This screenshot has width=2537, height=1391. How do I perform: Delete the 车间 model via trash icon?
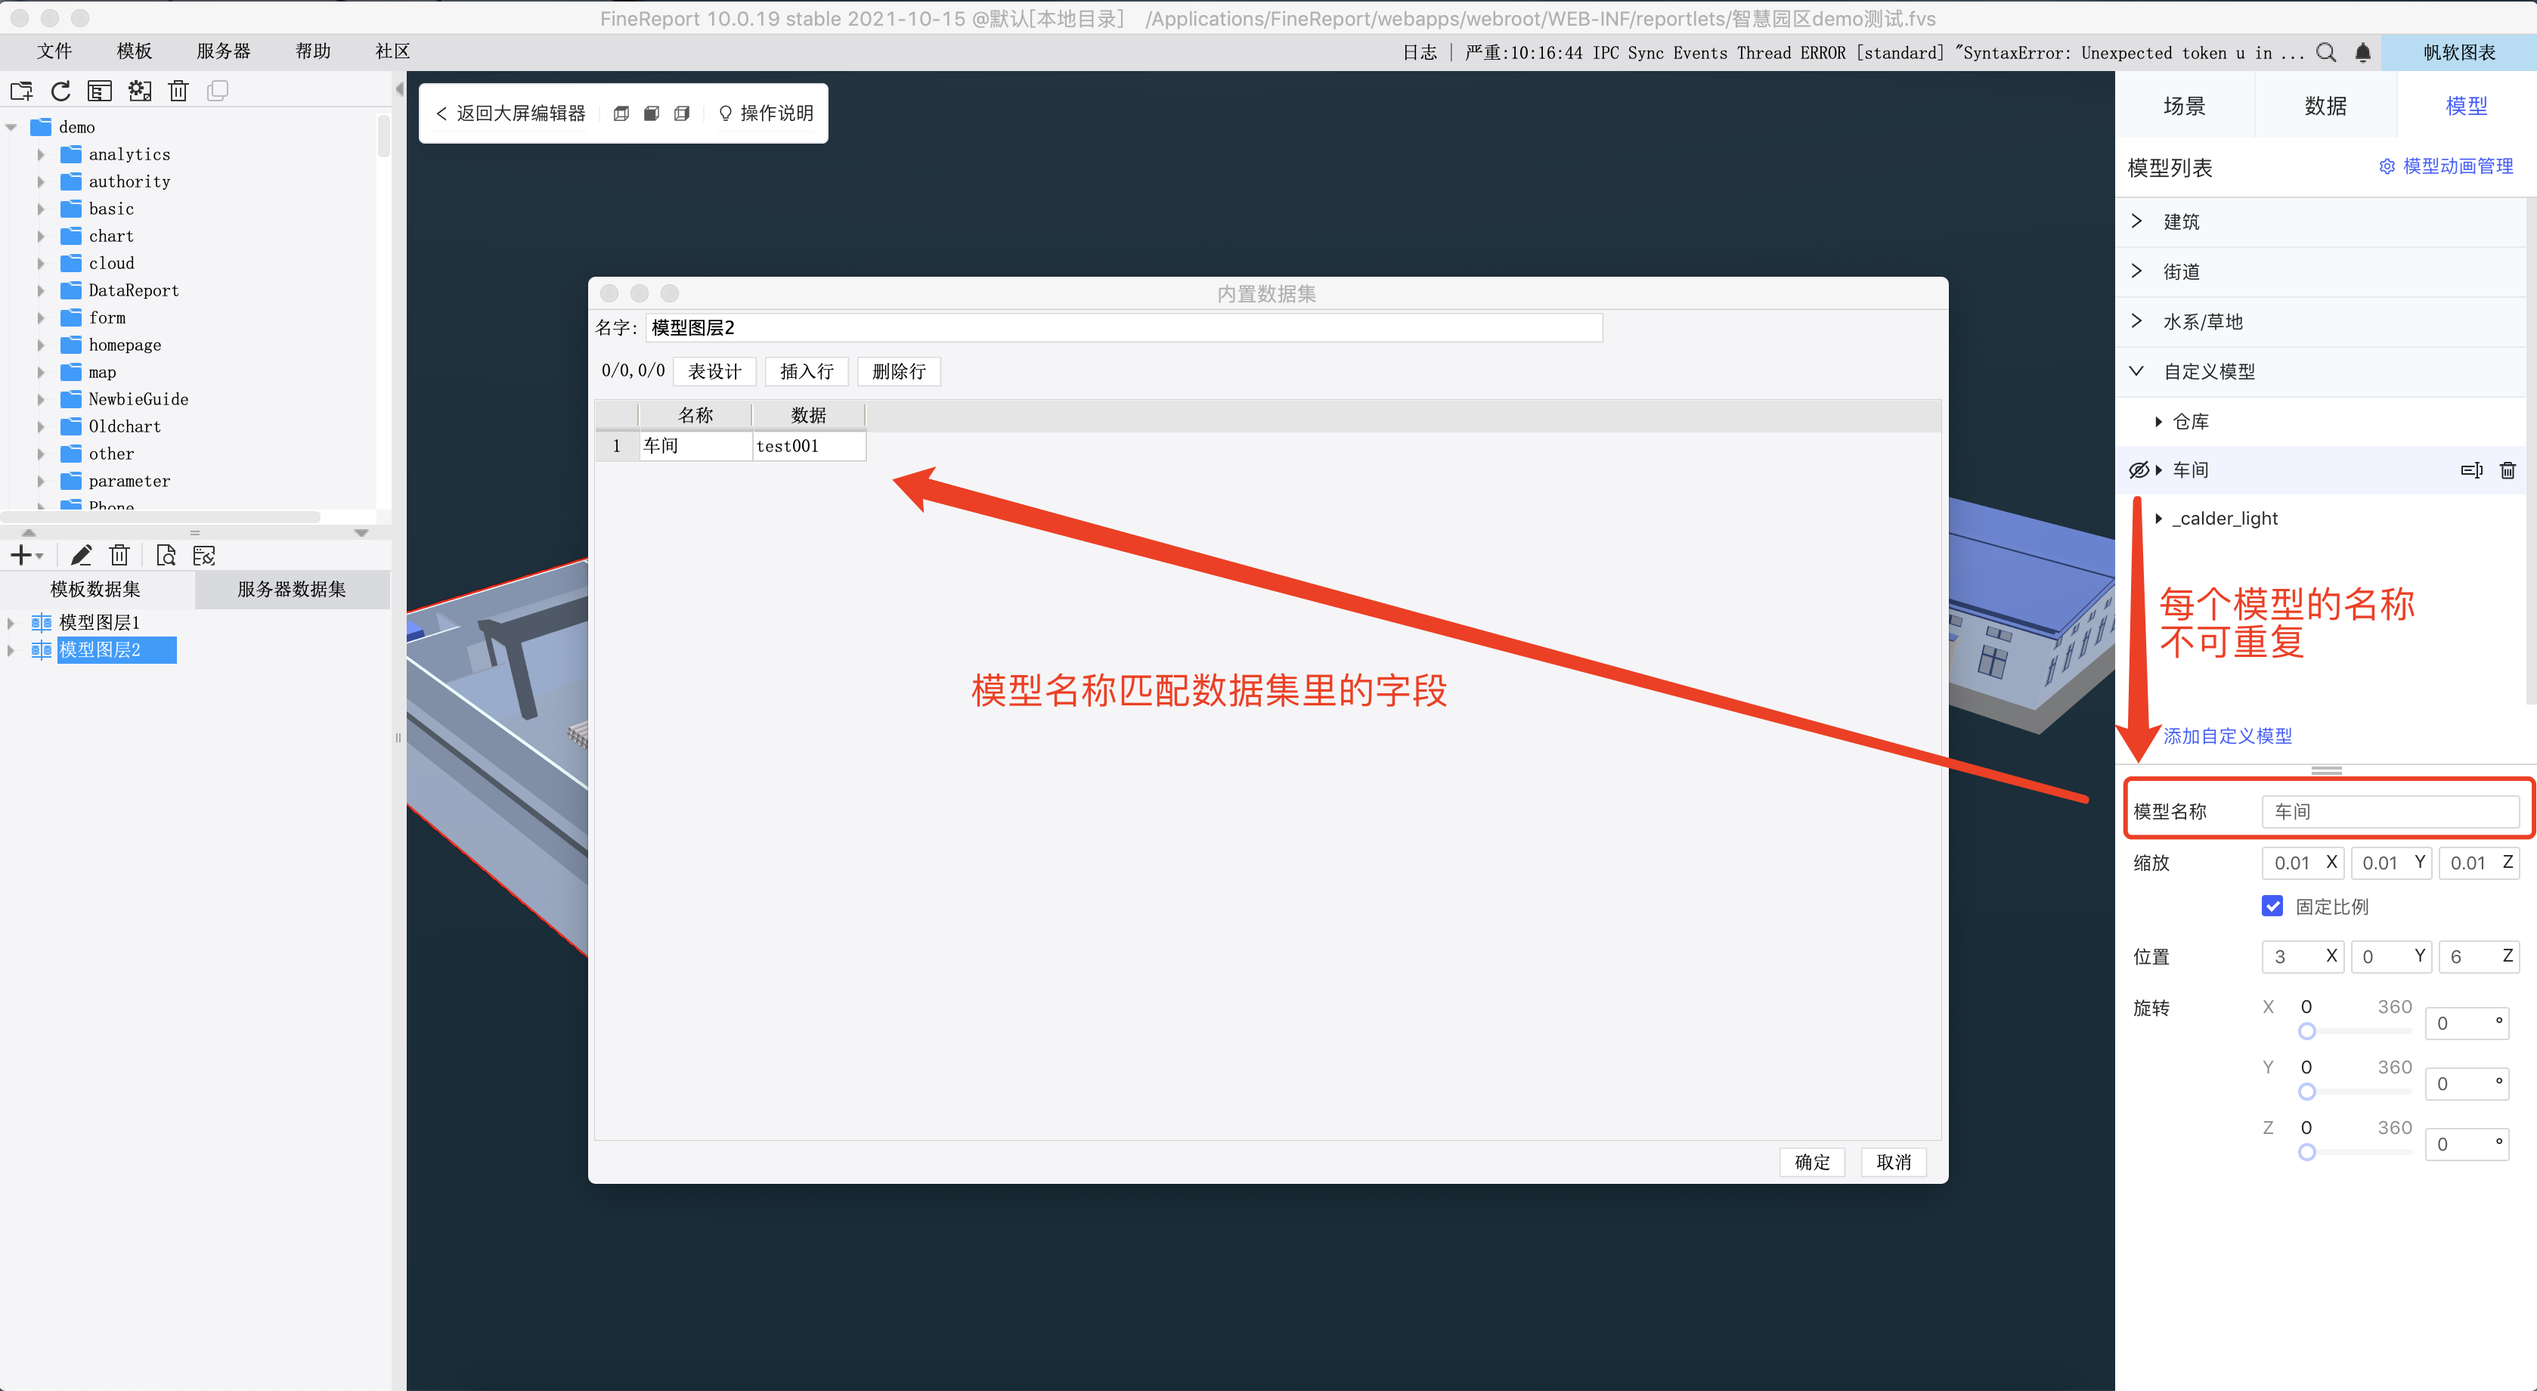click(2508, 470)
